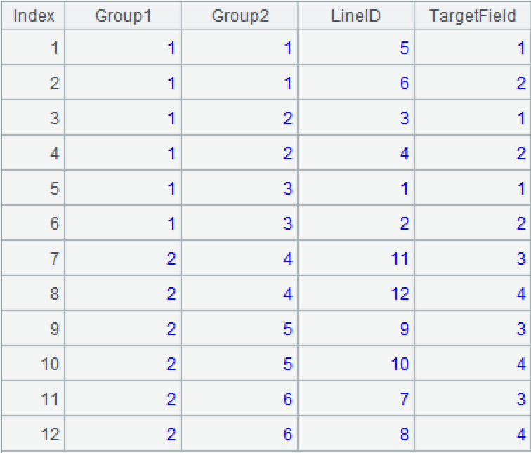This screenshot has width=531, height=453.
Task: Click the LineID cell in row 1
Action: coord(356,48)
